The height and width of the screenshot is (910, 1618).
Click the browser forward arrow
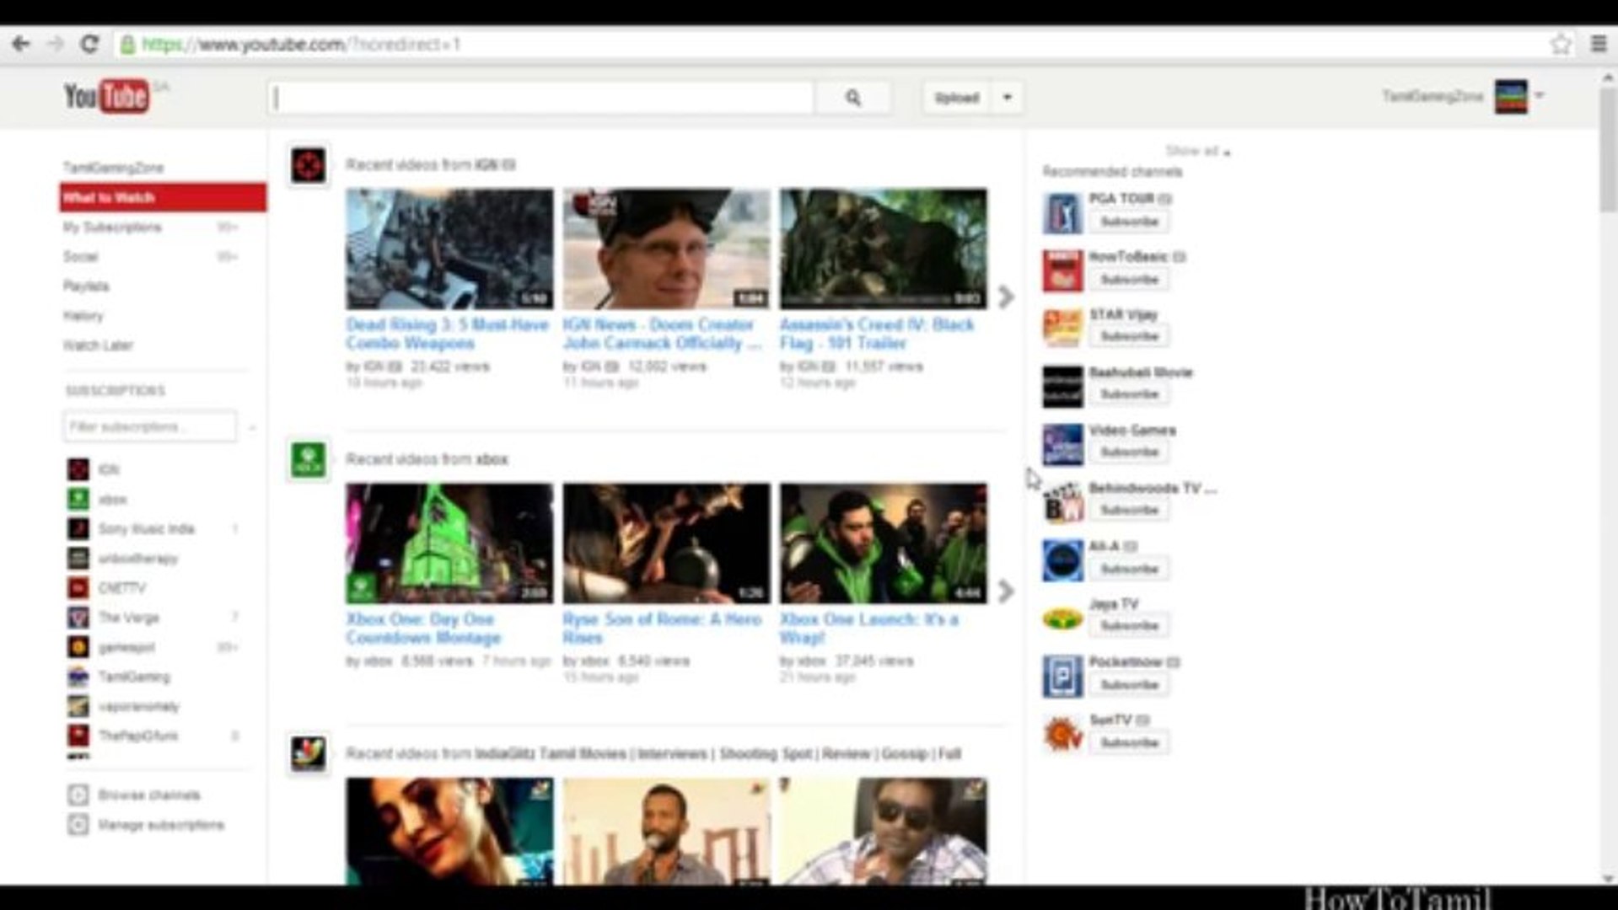[56, 44]
